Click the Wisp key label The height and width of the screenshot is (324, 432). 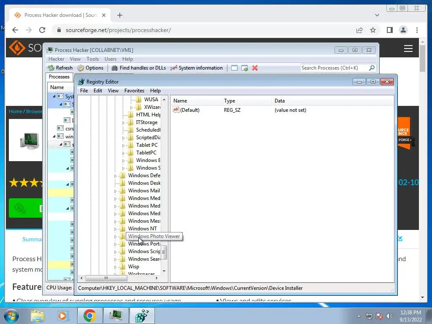[133, 267]
